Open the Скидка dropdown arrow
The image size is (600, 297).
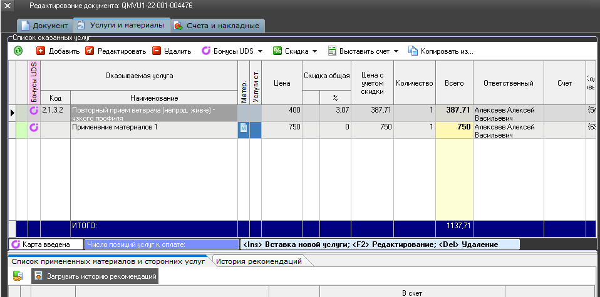(314, 51)
